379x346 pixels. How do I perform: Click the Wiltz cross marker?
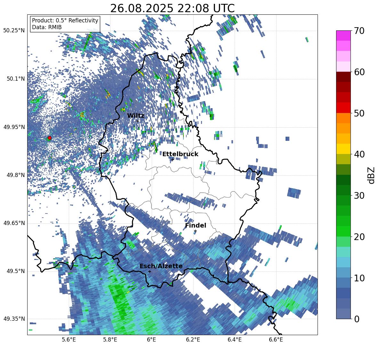tap(138, 121)
